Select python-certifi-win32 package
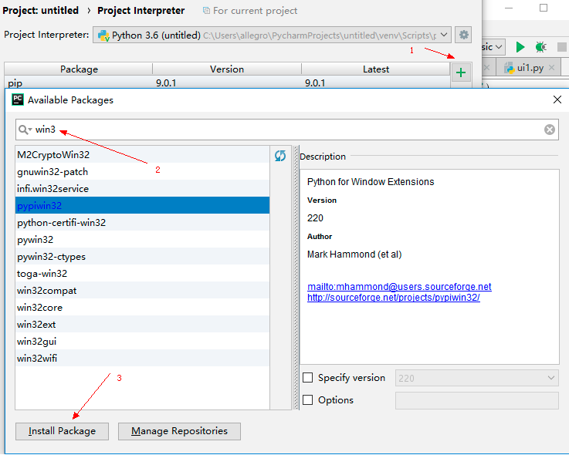 pyautogui.click(x=142, y=223)
